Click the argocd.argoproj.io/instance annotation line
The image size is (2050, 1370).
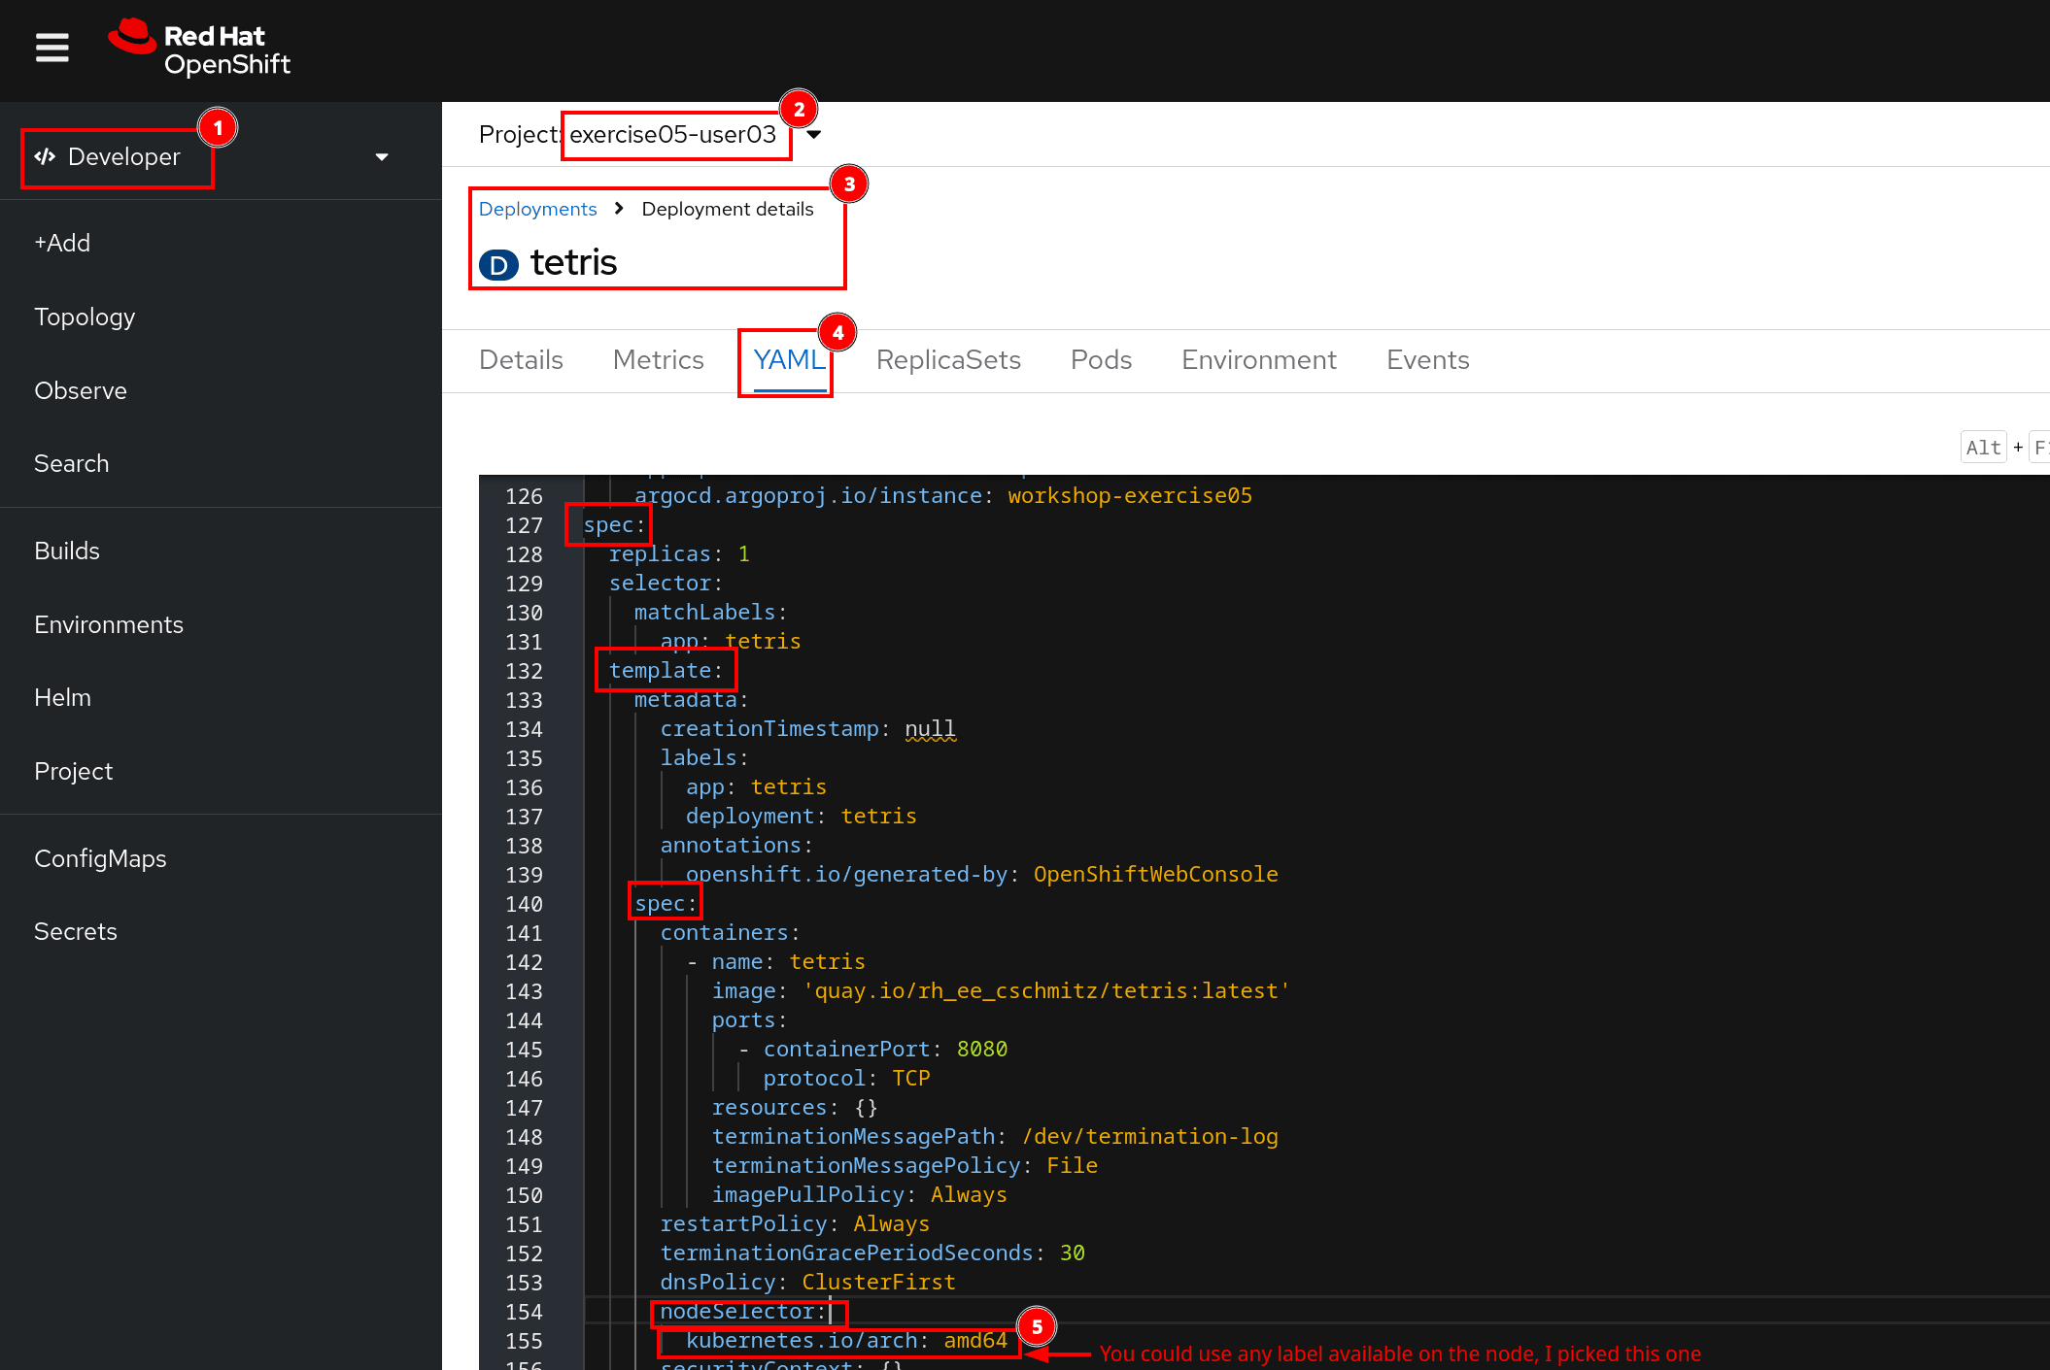point(943,495)
